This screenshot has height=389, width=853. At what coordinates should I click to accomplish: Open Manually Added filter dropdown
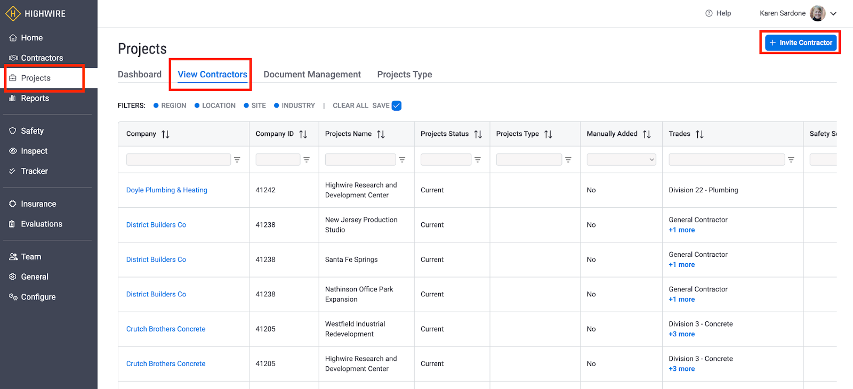coord(621,160)
